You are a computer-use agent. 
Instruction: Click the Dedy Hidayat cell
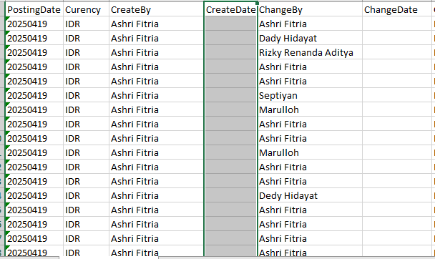310,195
